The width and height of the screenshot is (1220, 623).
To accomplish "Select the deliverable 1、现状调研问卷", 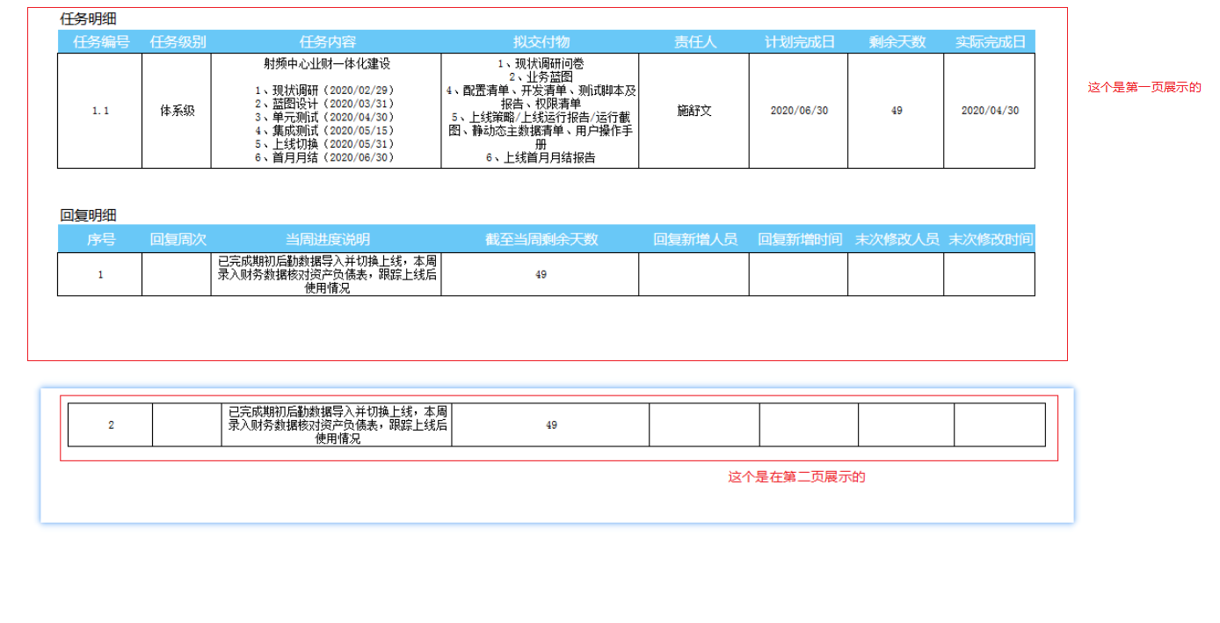I will coord(541,64).
